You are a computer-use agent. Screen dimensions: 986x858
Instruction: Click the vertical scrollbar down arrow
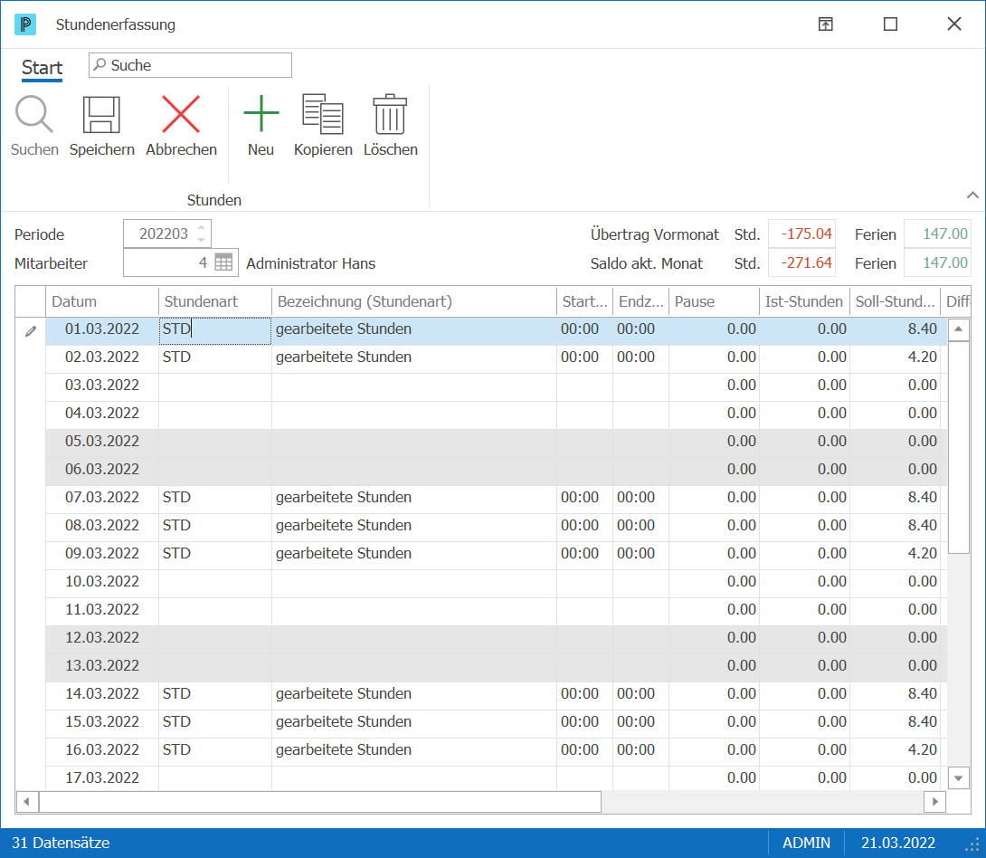click(x=958, y=778)
